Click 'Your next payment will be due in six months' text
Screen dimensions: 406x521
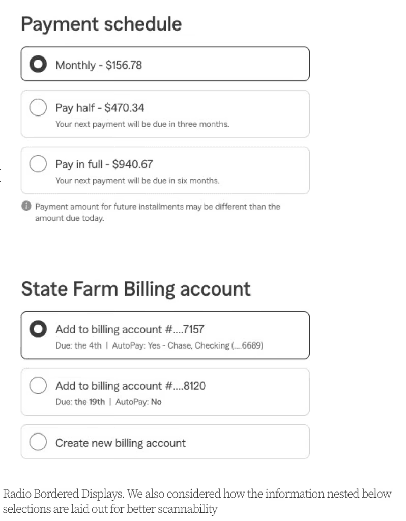tap(137, 181)
